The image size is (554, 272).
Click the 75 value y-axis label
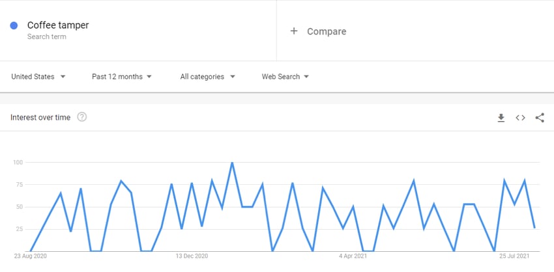coord(18,185)
